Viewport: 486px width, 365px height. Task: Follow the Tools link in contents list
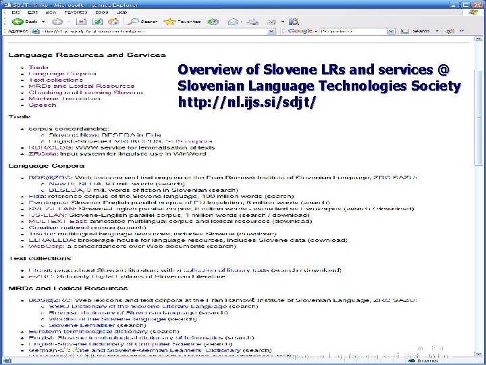(x=38, y=68)
